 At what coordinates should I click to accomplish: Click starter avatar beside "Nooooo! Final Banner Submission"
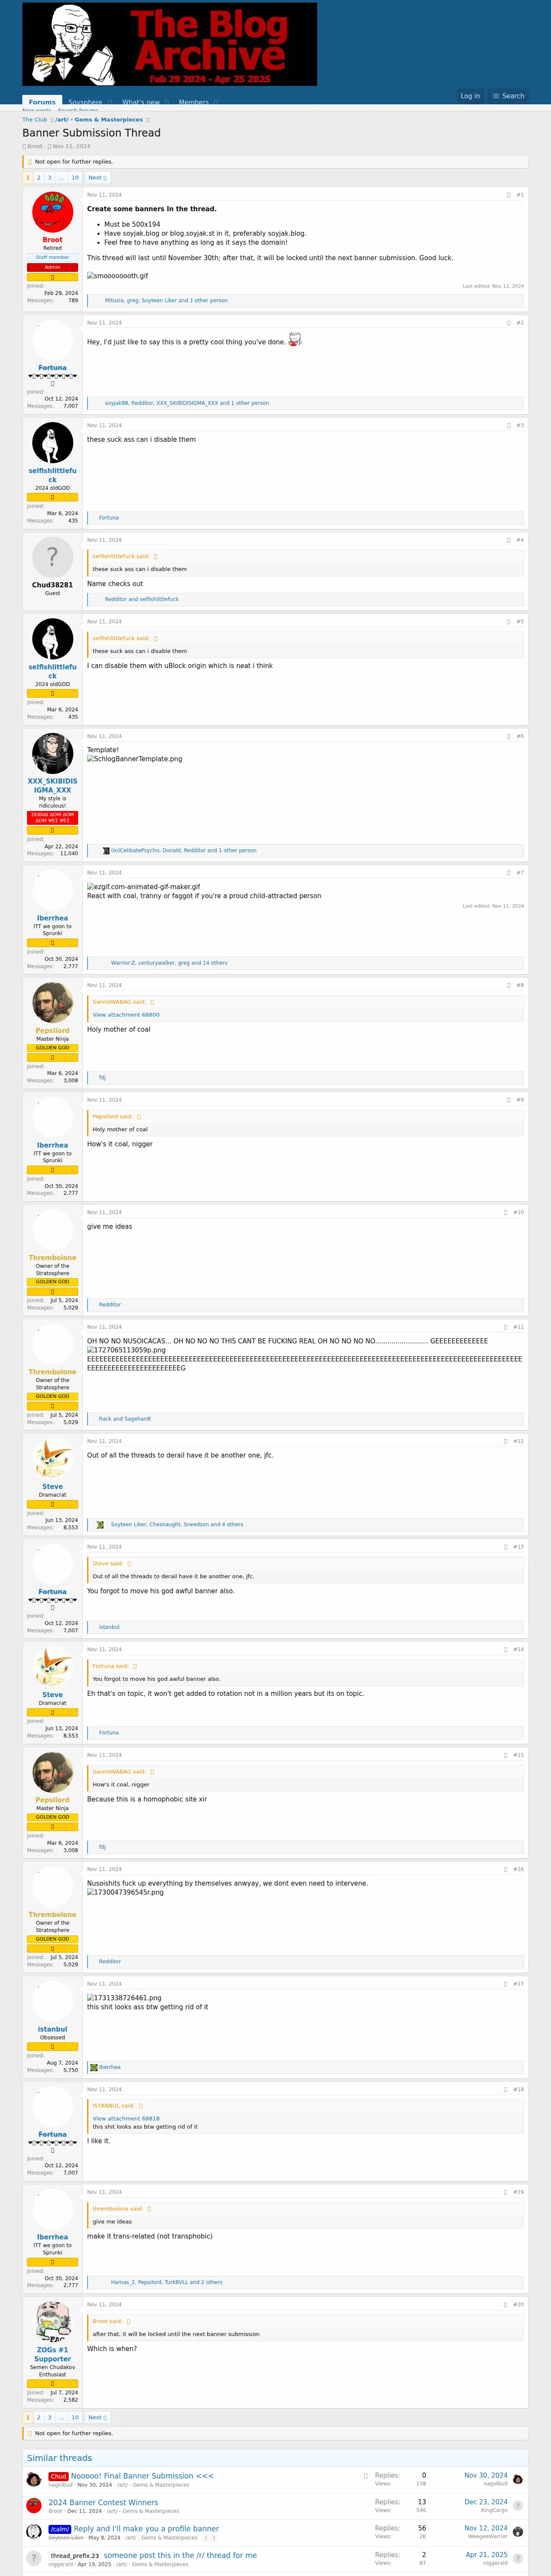click(x=34, y=2479)
